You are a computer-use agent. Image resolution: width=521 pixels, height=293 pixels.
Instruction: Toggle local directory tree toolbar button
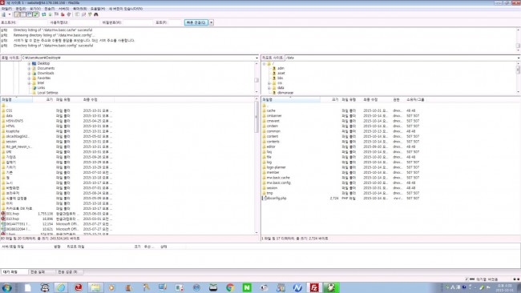(x=23, y=14)
